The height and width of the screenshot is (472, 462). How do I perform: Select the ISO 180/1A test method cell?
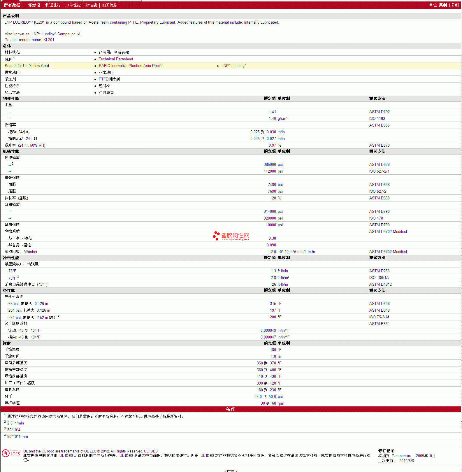379,278
